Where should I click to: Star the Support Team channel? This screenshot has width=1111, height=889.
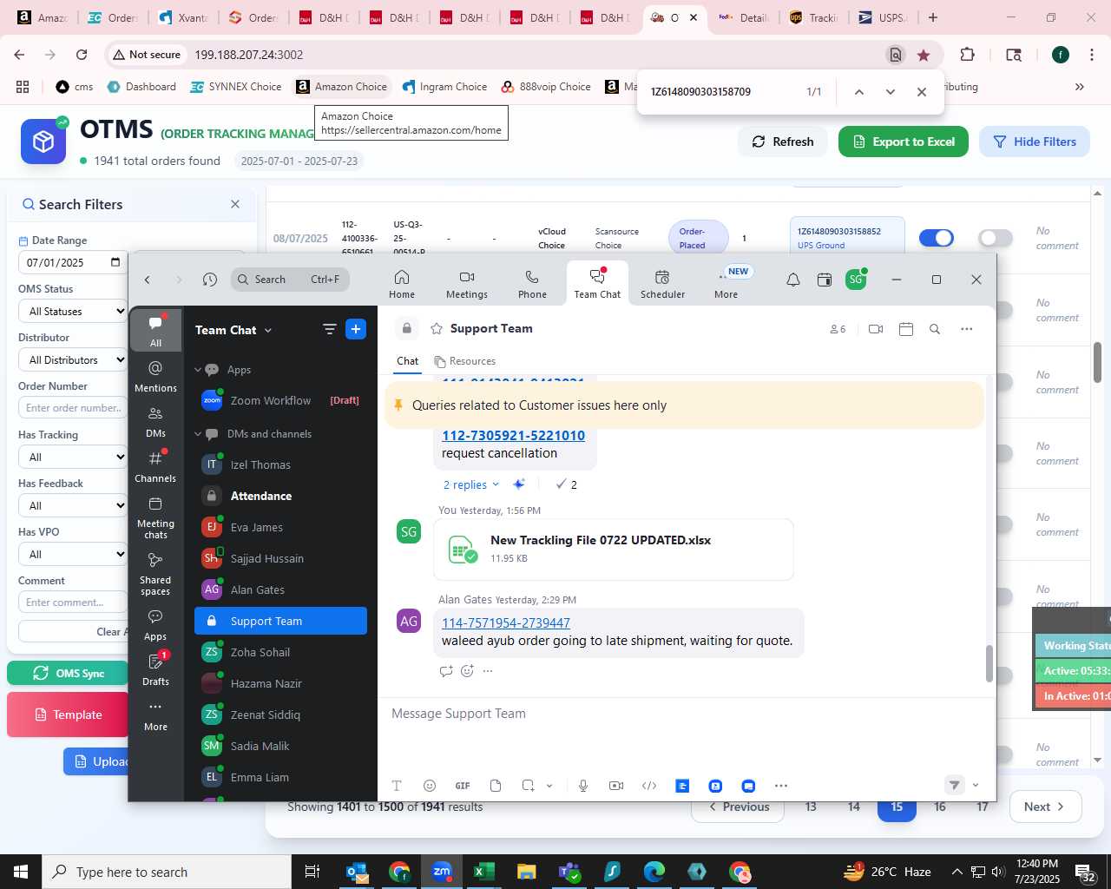point(437,328)
